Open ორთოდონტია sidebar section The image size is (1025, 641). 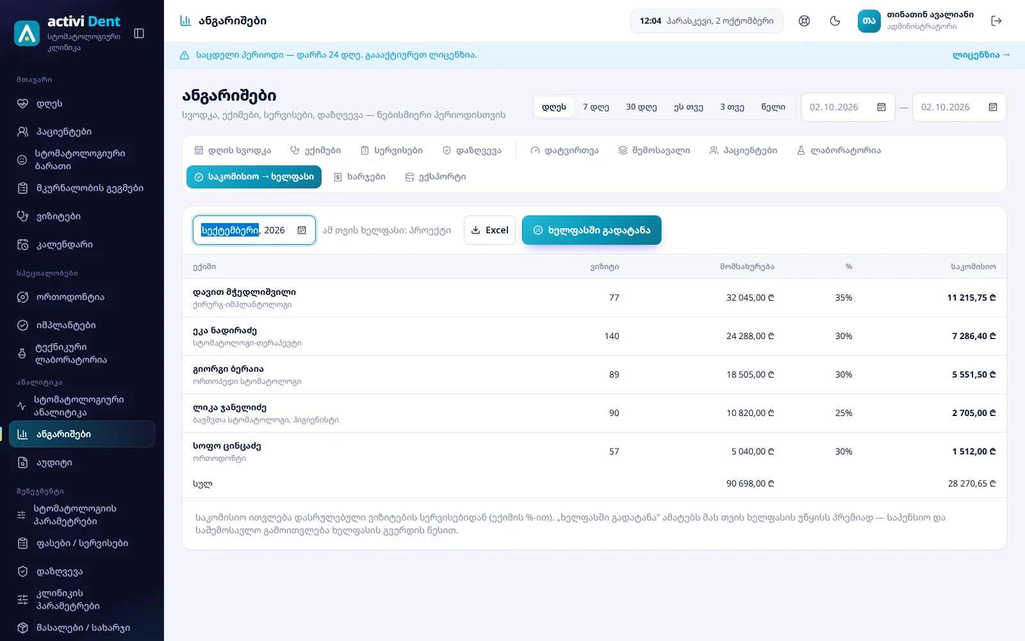pyautogui.click(x=82, y=297)
